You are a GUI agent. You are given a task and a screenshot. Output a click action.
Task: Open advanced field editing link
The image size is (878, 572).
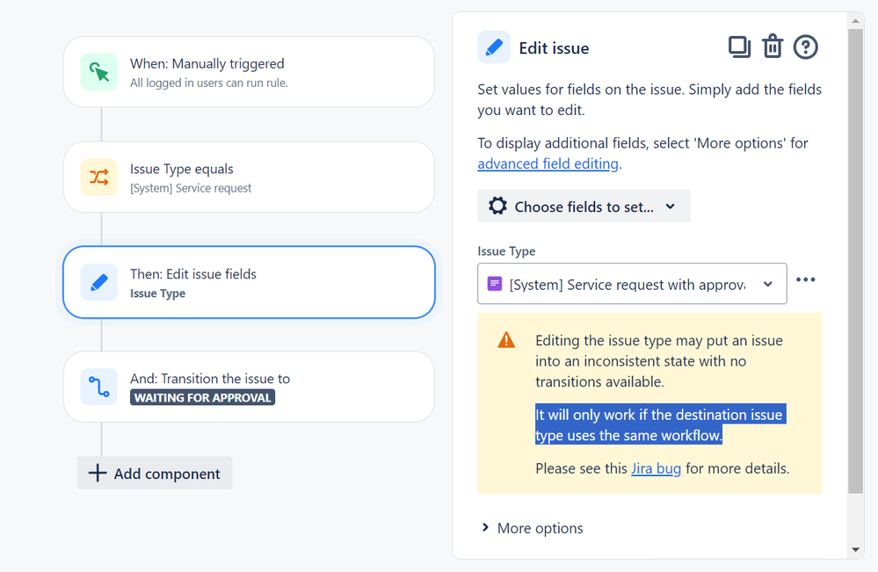[548, 163]
